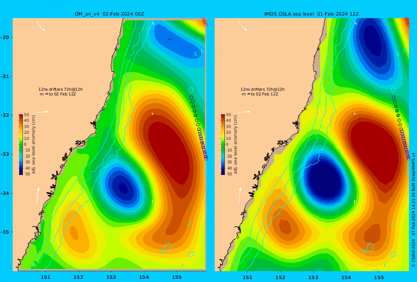This screenshot has height=282, width=417.
Task: Select the -35 latitude axis label
Action: (x=5, y=232)
